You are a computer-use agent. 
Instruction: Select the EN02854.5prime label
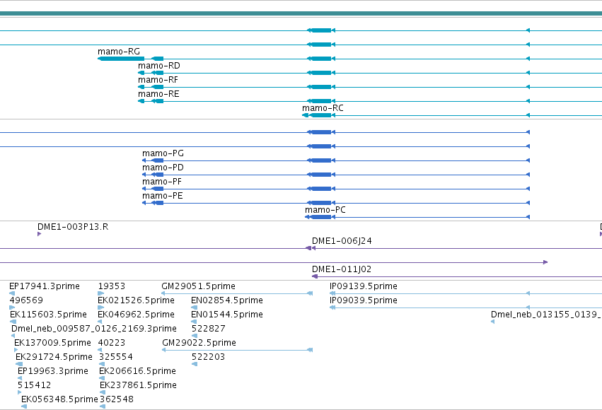tap(227, 300)
